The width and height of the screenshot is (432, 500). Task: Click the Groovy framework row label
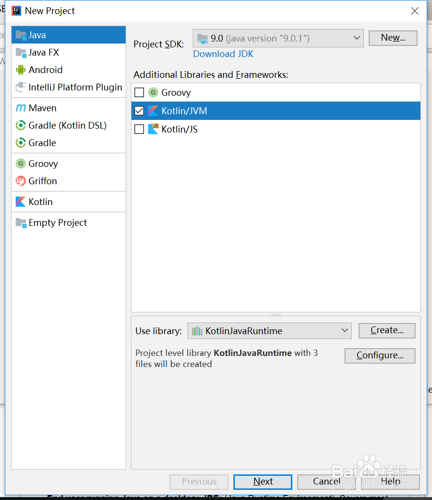pos(176,93)
